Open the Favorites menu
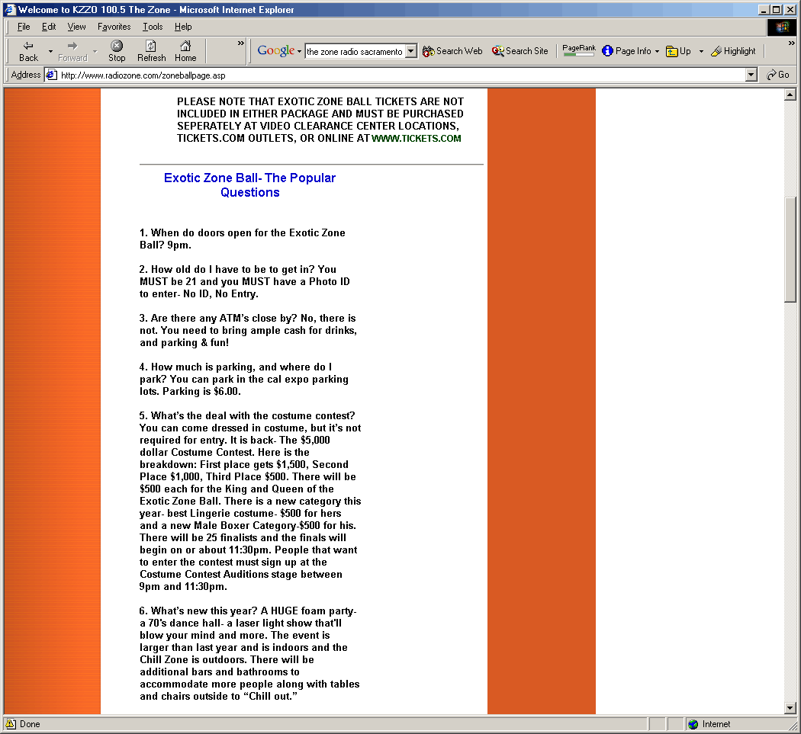 pos(114,27)
